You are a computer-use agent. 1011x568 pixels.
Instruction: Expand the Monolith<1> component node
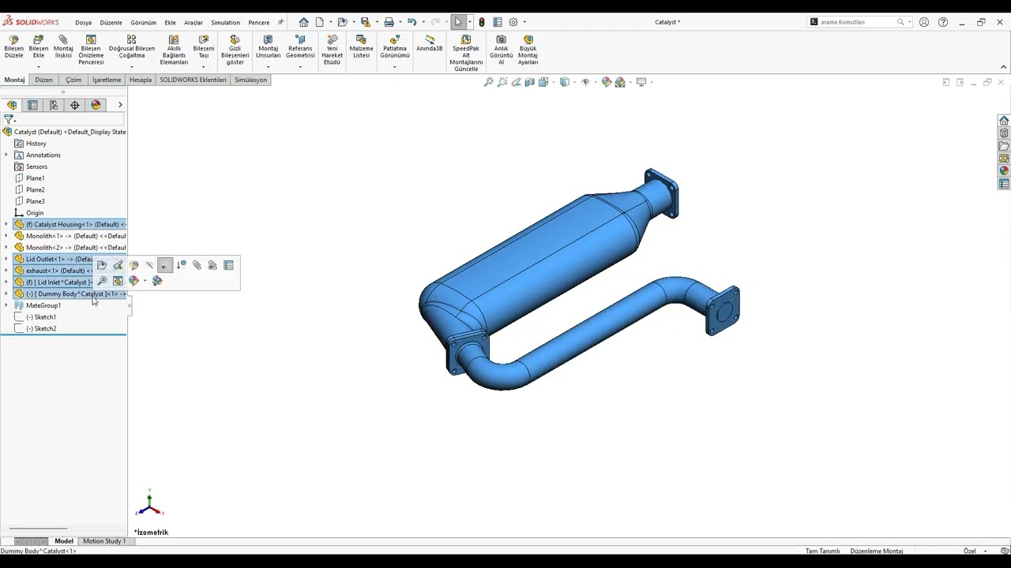point(6,236)
